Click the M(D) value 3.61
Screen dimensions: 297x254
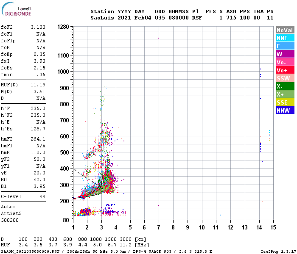pos(39,92)
